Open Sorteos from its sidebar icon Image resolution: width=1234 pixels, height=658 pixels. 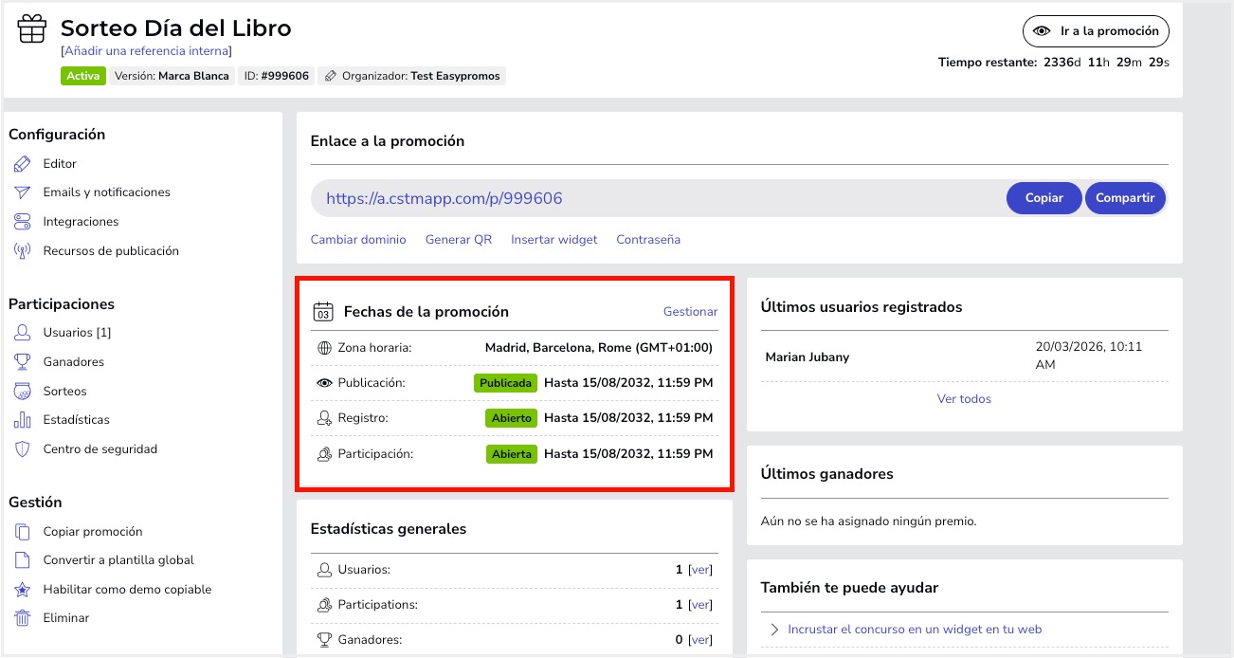click(24, 390)
